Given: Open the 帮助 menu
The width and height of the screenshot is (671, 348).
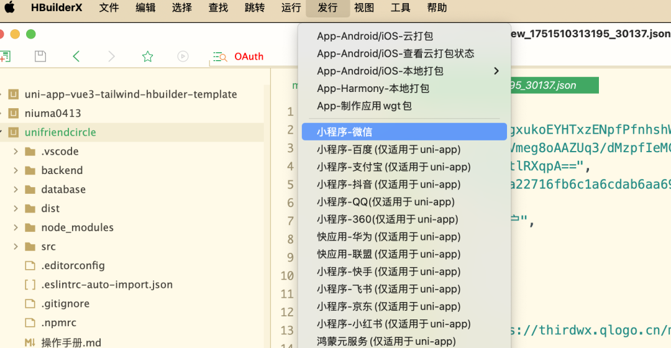Looking at the screenshot, I should point(437,7).
